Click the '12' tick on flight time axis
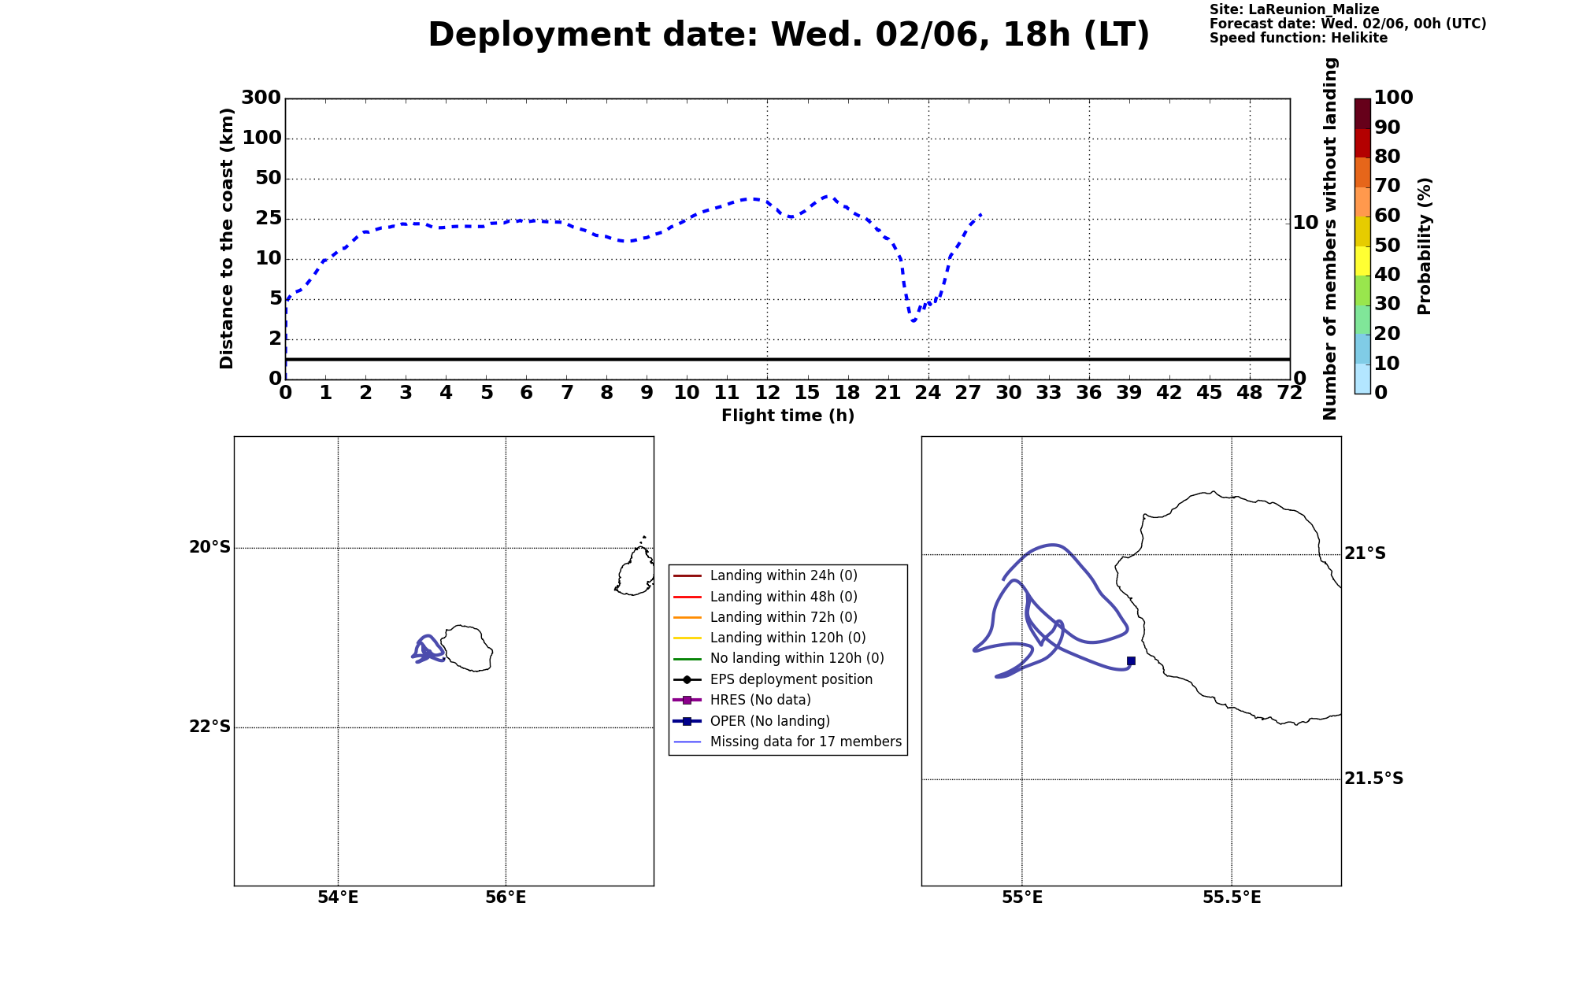 pos(768,393)
